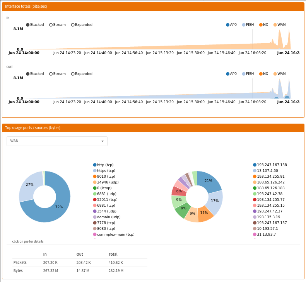Select Stacked mode in OUT chart
The height and width of the screenshot is (282, 306).
coord(35,74)
